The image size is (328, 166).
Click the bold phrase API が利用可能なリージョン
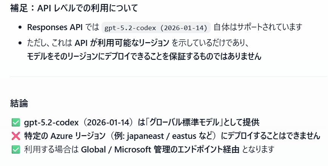122,43
